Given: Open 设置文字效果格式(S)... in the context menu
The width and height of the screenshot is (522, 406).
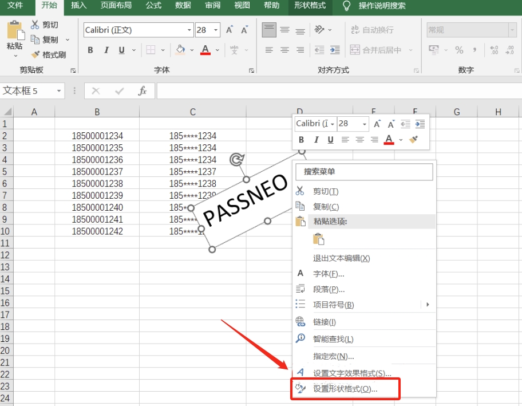Looking at the screenshot, I should pyautogui.click(x=365, y=373).
